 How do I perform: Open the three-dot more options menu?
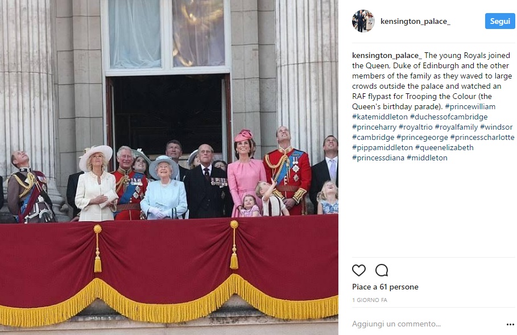pyautogui.click(x=510, y=325)
